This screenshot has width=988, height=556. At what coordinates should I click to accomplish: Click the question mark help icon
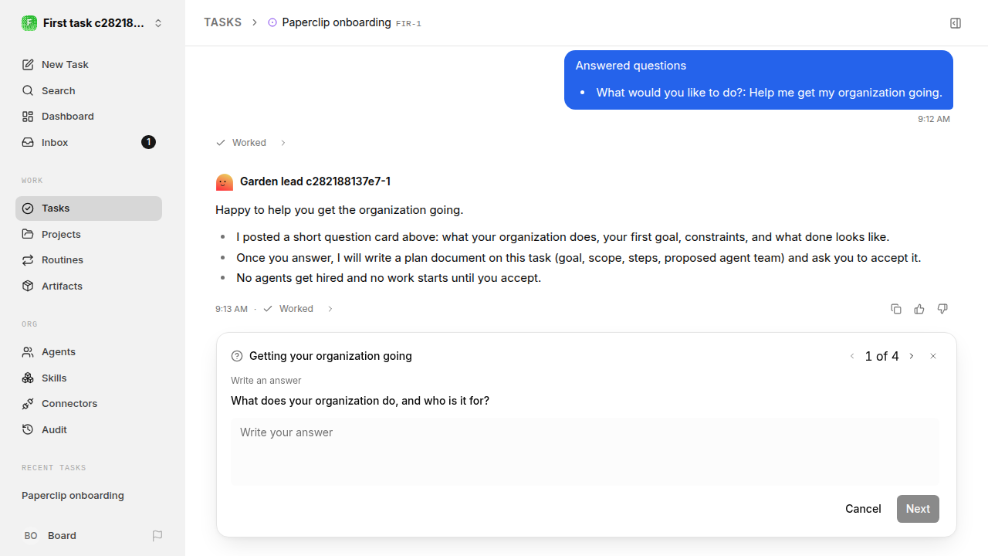237,356
